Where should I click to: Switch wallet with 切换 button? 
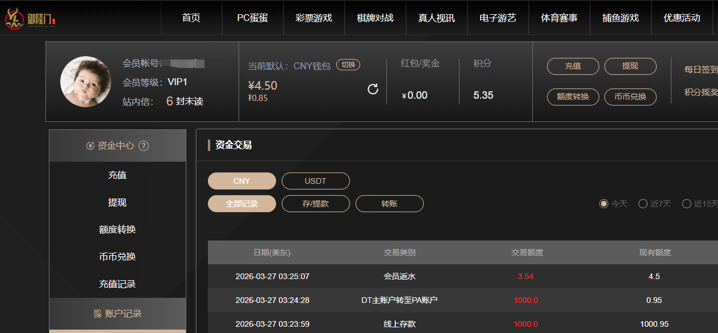click(348, 65)
